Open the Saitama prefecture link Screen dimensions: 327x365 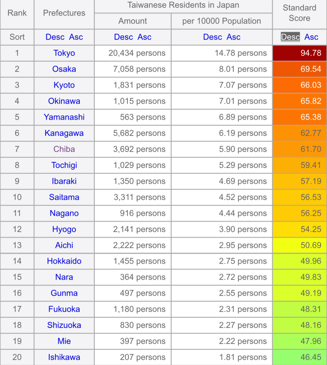(x=64, y=197)
